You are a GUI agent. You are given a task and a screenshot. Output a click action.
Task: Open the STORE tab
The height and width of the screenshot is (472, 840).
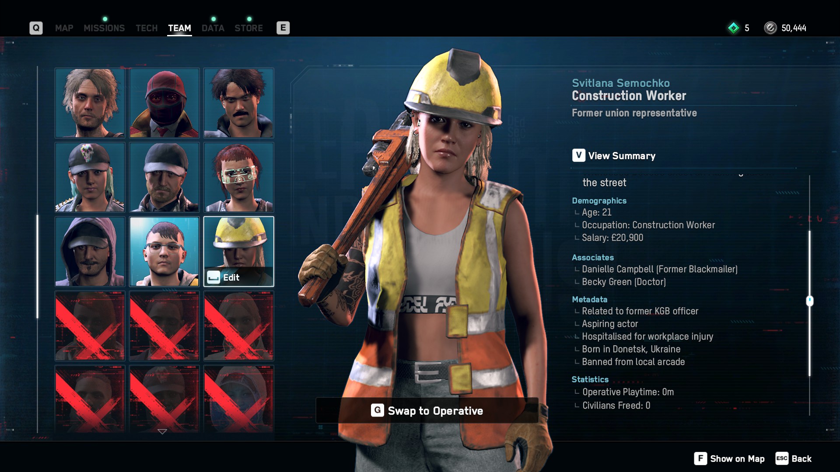click(248, 28)
